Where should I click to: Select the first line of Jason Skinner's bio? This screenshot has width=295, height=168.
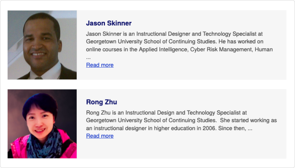click(174, 34)
